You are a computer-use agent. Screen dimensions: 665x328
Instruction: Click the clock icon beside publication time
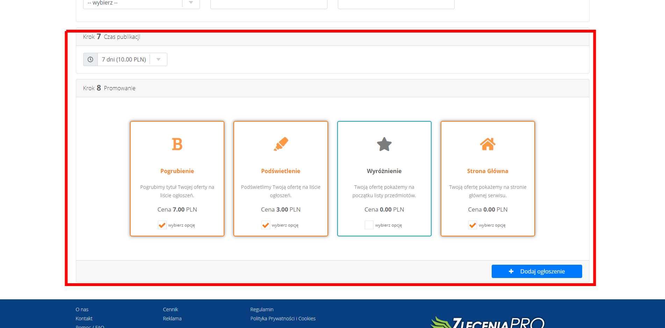pyautogui.click(x=90, y=59)
